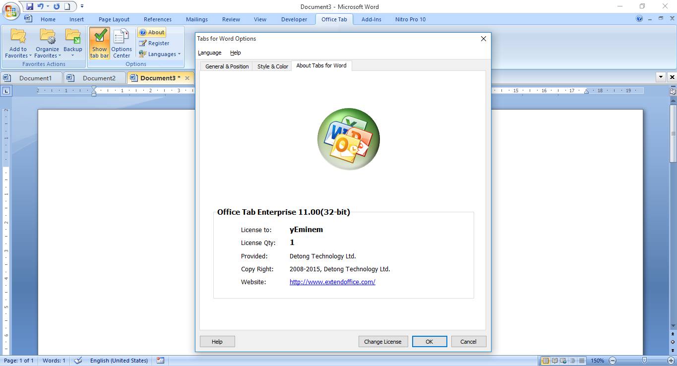Click the Zoom Out minus button

pos(613,361)
